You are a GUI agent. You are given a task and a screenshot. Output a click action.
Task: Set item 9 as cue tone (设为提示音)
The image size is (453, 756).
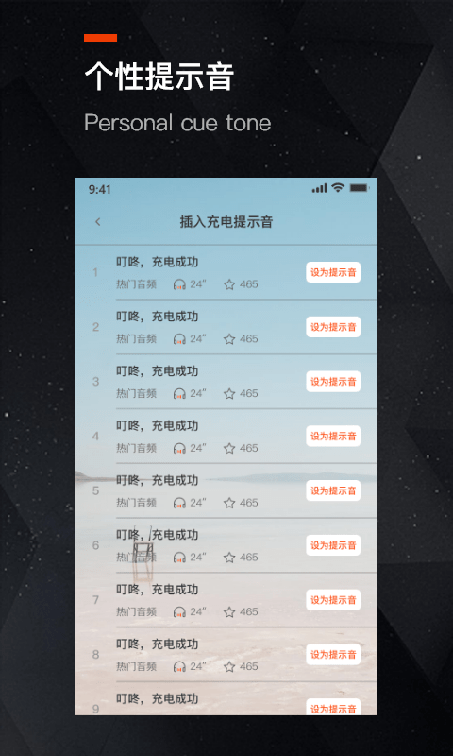click(333, 707)
